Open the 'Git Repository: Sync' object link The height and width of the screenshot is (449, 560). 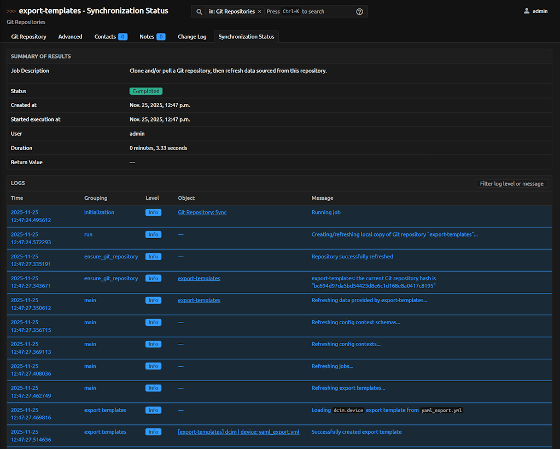coord(202,212)
